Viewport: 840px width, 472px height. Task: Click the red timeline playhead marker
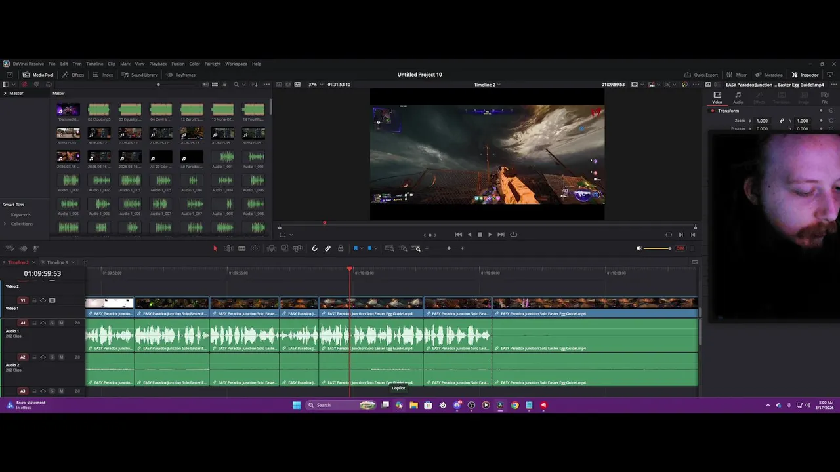[350, 269]
